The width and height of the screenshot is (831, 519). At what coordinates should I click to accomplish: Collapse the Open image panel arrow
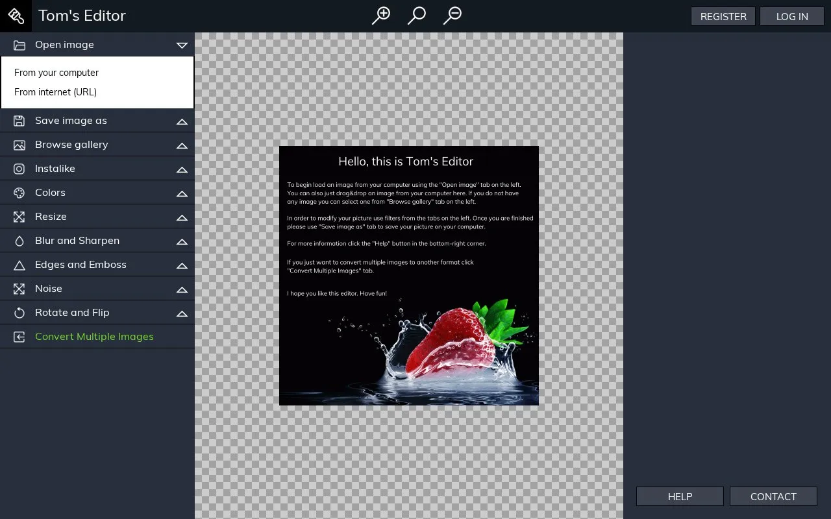click(x=182, y=45)
